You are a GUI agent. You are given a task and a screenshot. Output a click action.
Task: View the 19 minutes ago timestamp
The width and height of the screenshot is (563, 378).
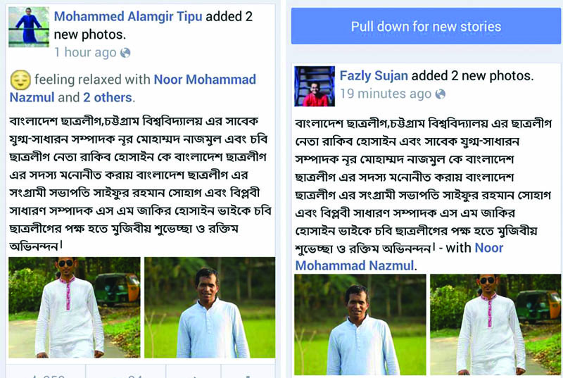pyautogui.click(x=386, y=94)
